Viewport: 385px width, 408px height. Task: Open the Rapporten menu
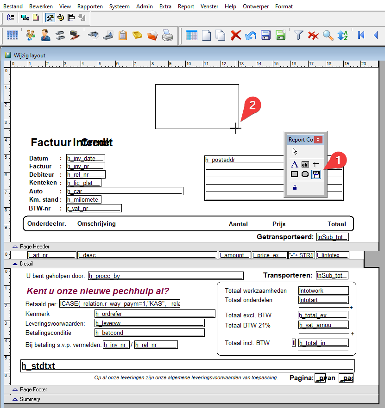90,6
